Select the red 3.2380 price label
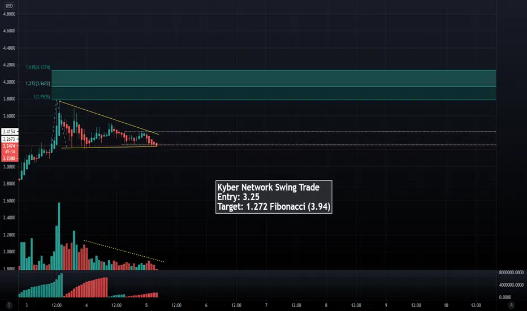 pos(10,158)
